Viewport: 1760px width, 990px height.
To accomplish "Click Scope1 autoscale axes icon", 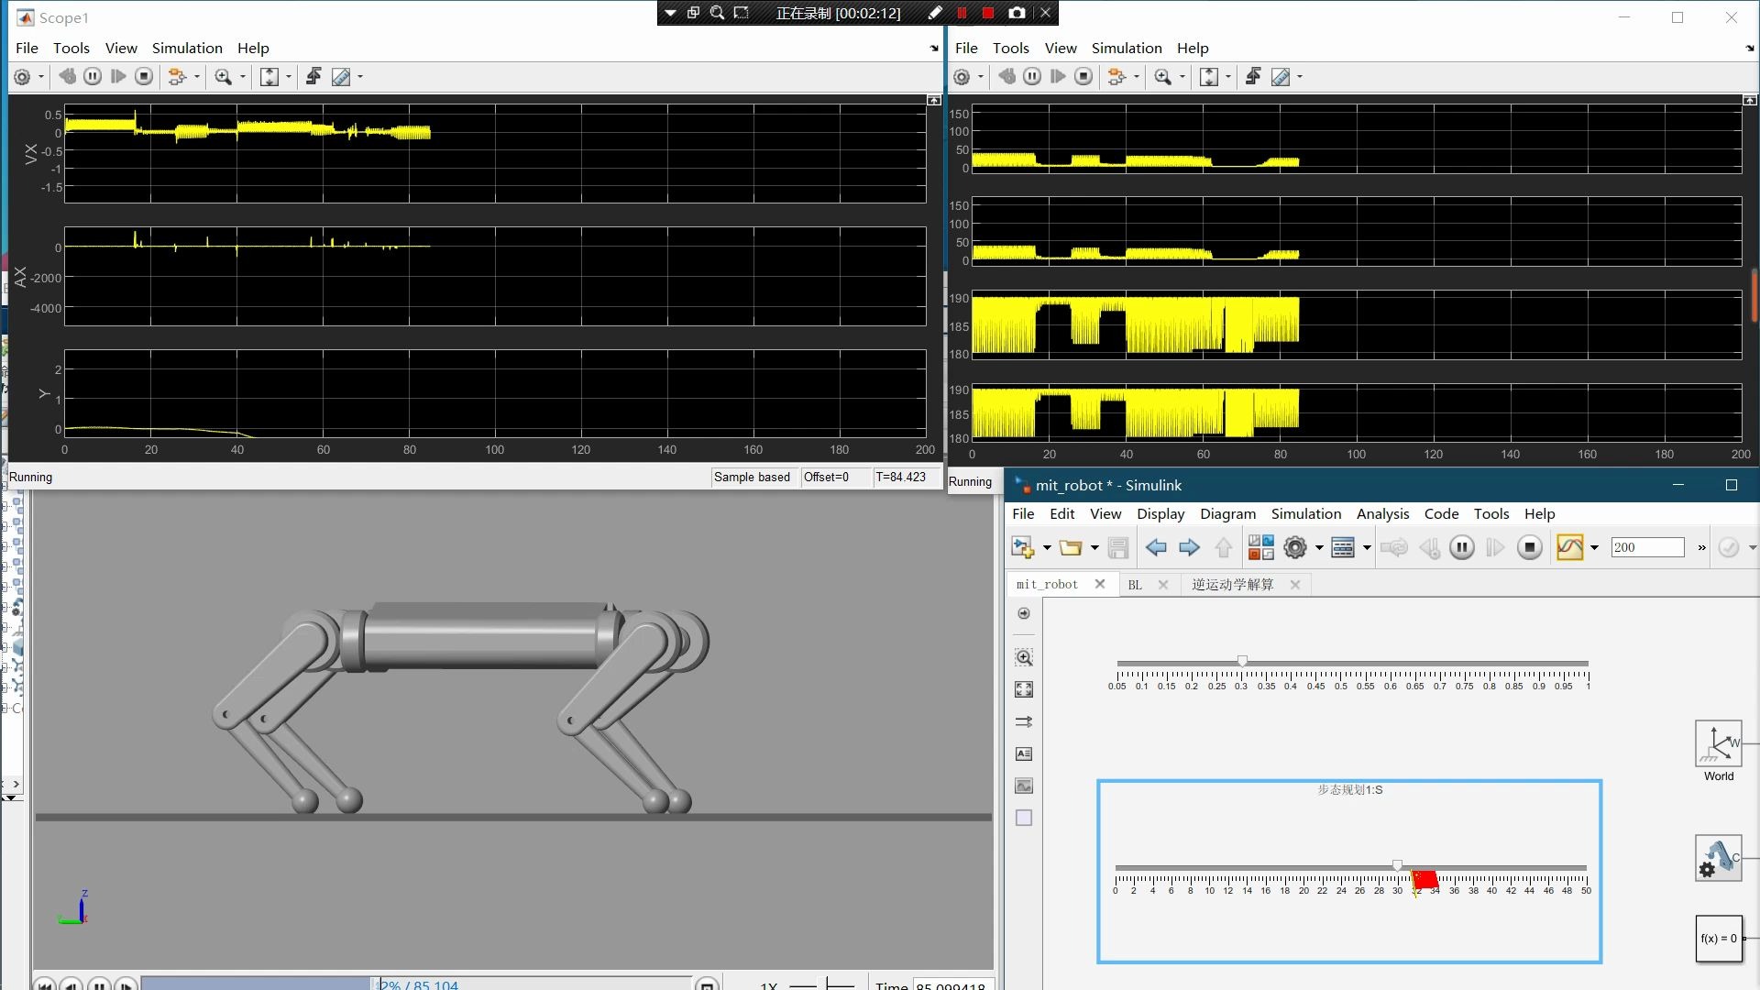I will click(269, 77).
